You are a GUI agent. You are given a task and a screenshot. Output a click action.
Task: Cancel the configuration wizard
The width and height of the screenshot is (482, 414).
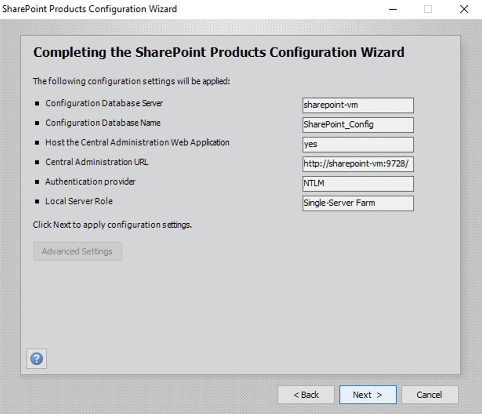tap(429, 395)
